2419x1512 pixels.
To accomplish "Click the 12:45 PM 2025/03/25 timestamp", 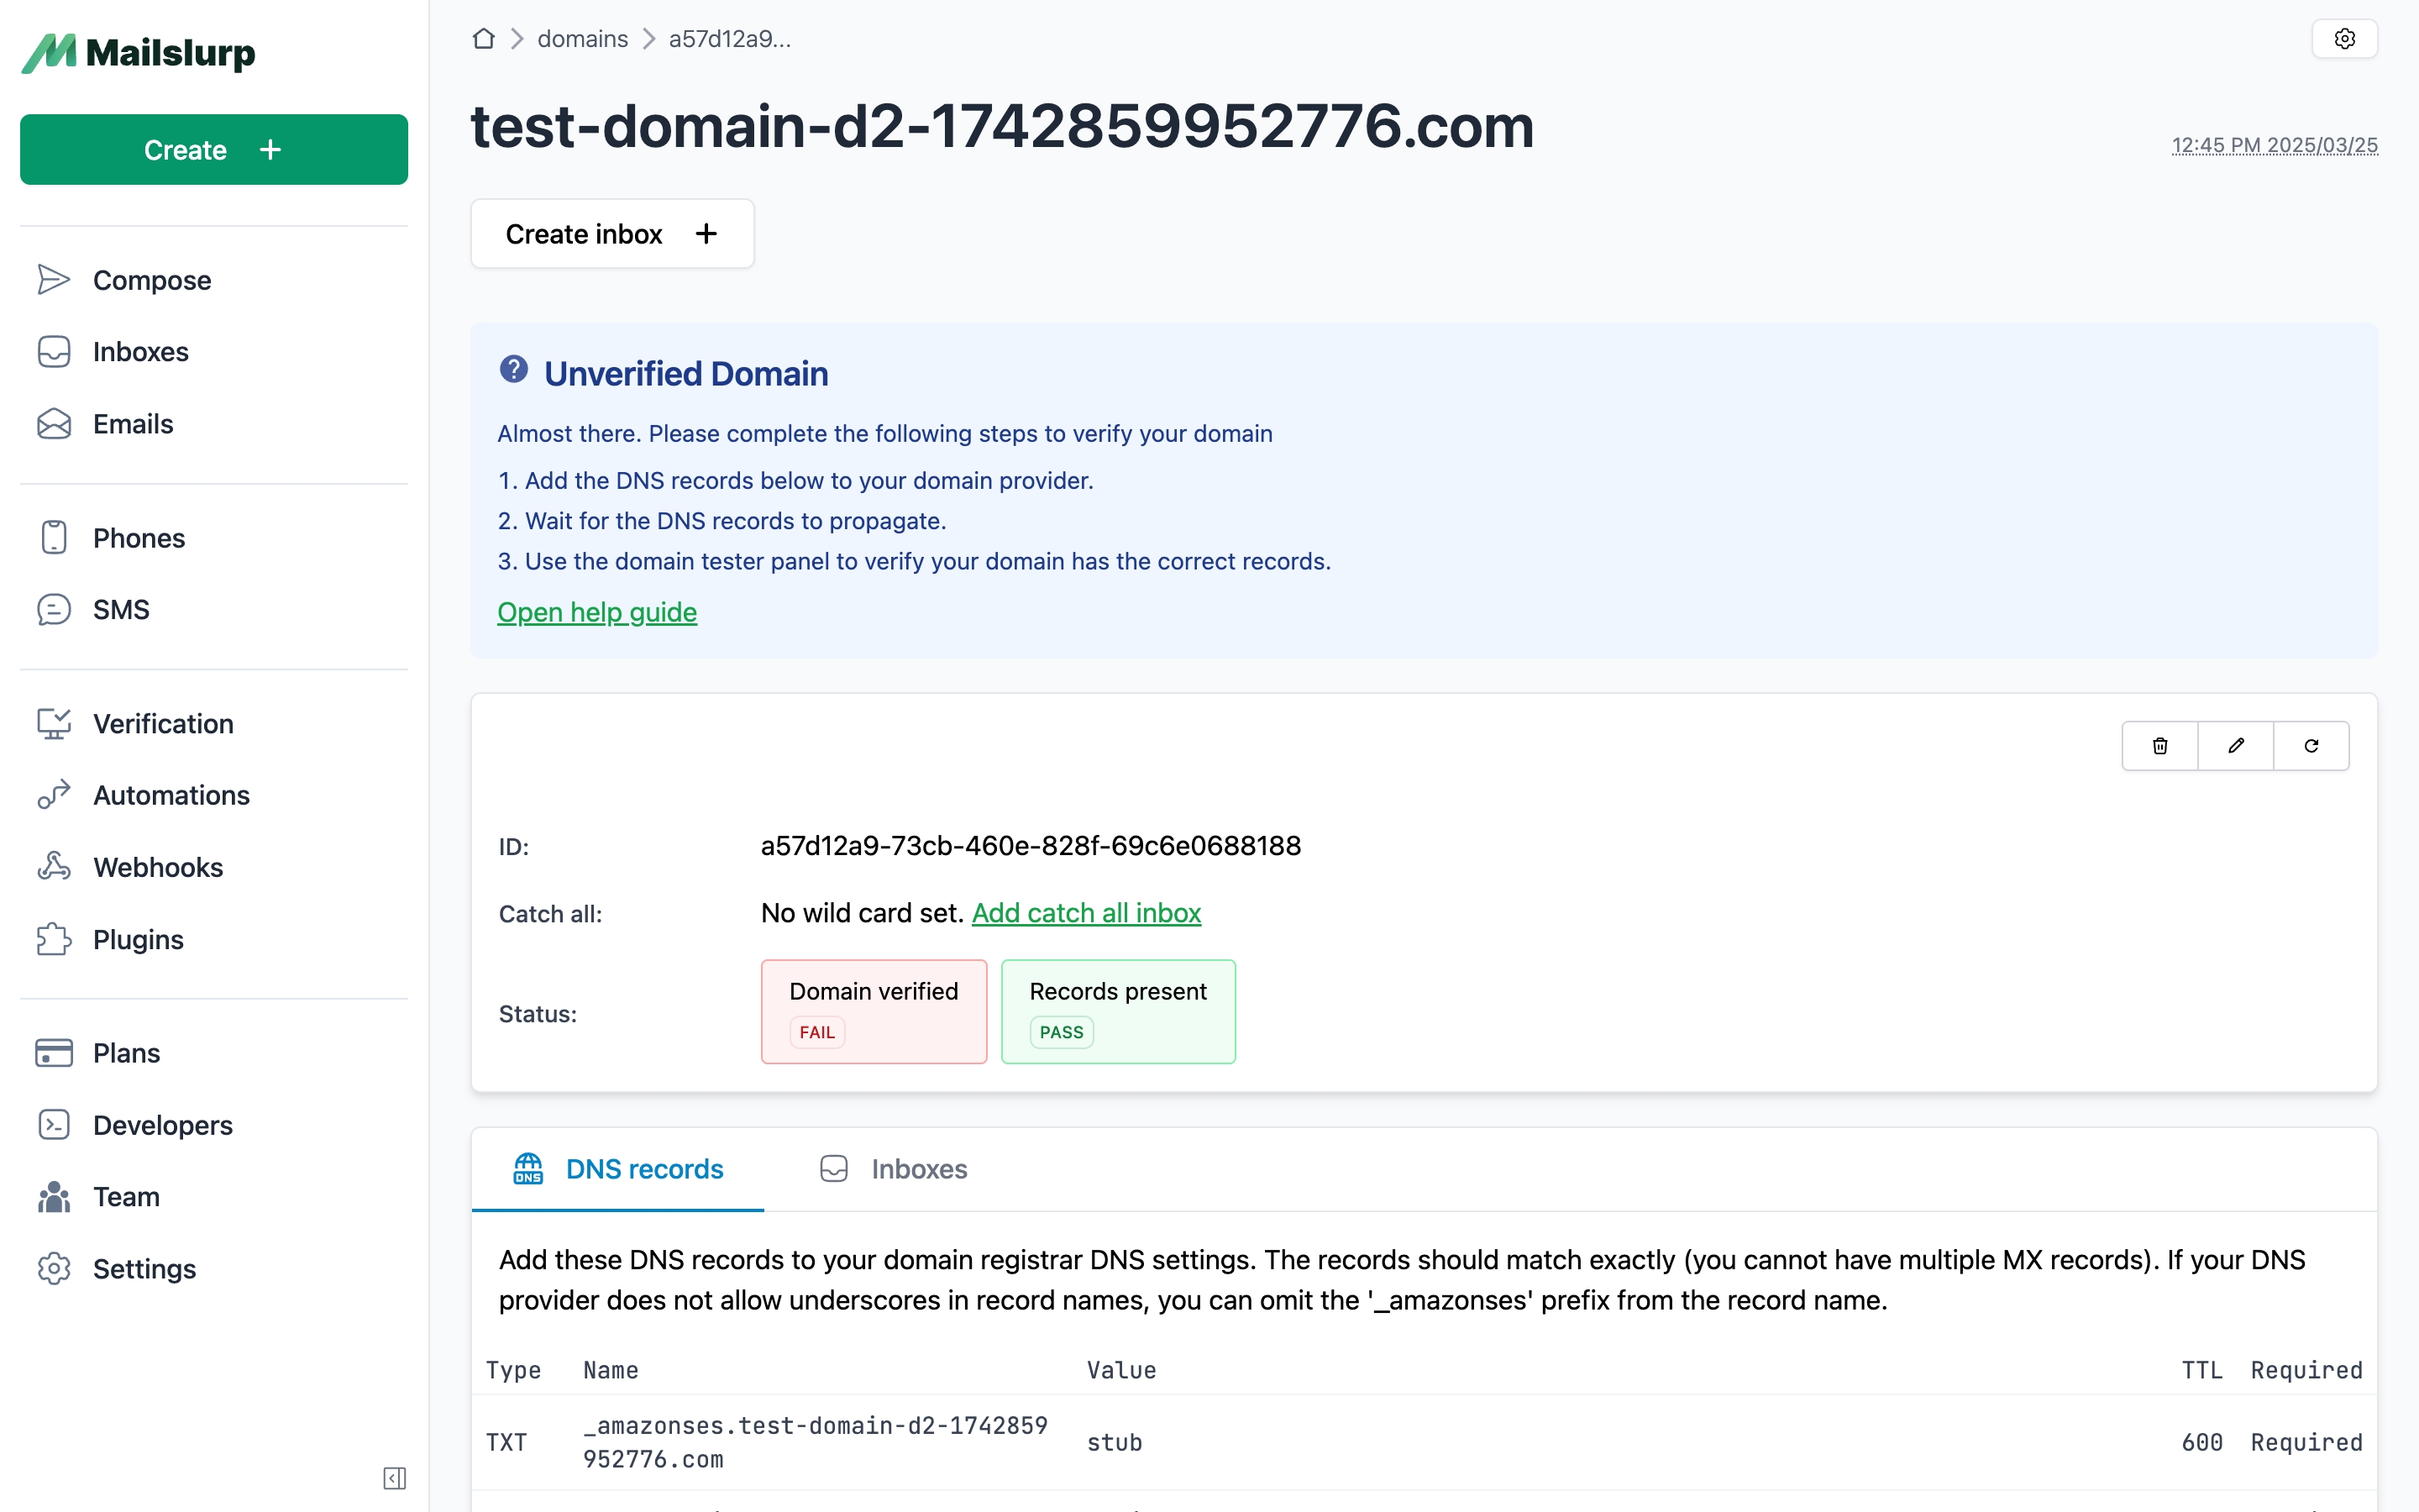I will point(2274,146).
